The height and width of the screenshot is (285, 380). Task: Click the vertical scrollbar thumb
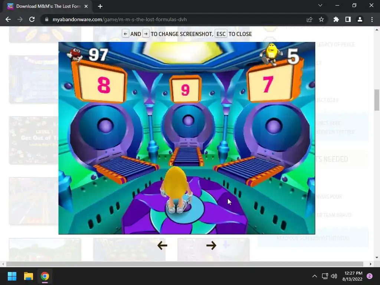tap(377, 99)
